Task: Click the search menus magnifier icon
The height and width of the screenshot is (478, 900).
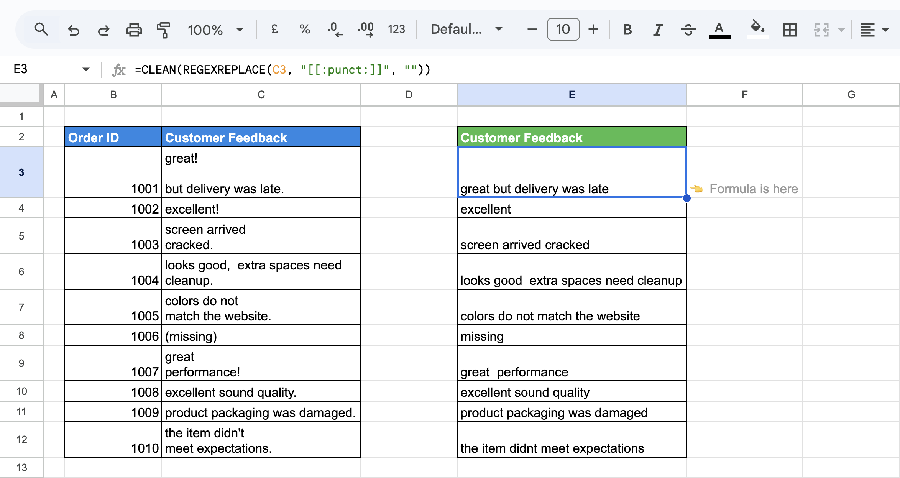Action: click(41, 29)
